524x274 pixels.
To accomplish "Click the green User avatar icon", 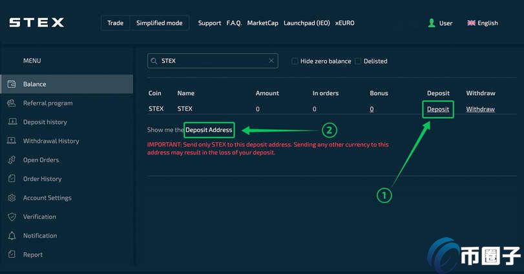I will 432,23.
